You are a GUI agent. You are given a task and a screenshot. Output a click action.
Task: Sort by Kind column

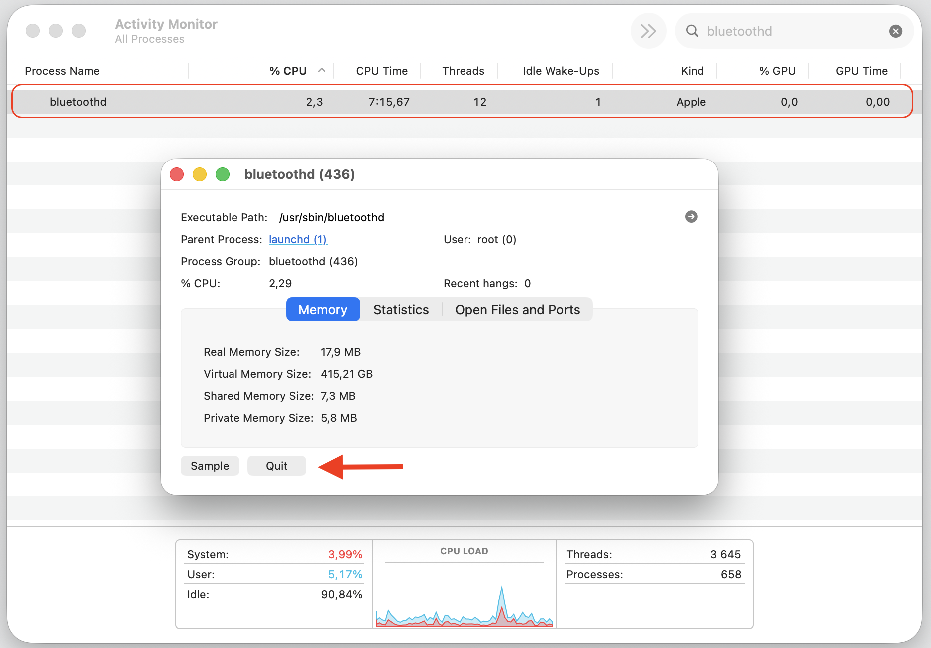tap(693, 71)
